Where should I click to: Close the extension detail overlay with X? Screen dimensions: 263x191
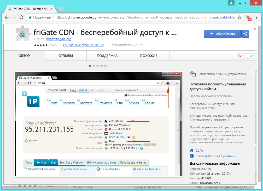pos(255,29)
